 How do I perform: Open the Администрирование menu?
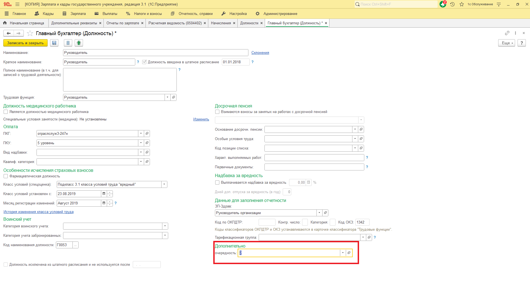point(276,14)
